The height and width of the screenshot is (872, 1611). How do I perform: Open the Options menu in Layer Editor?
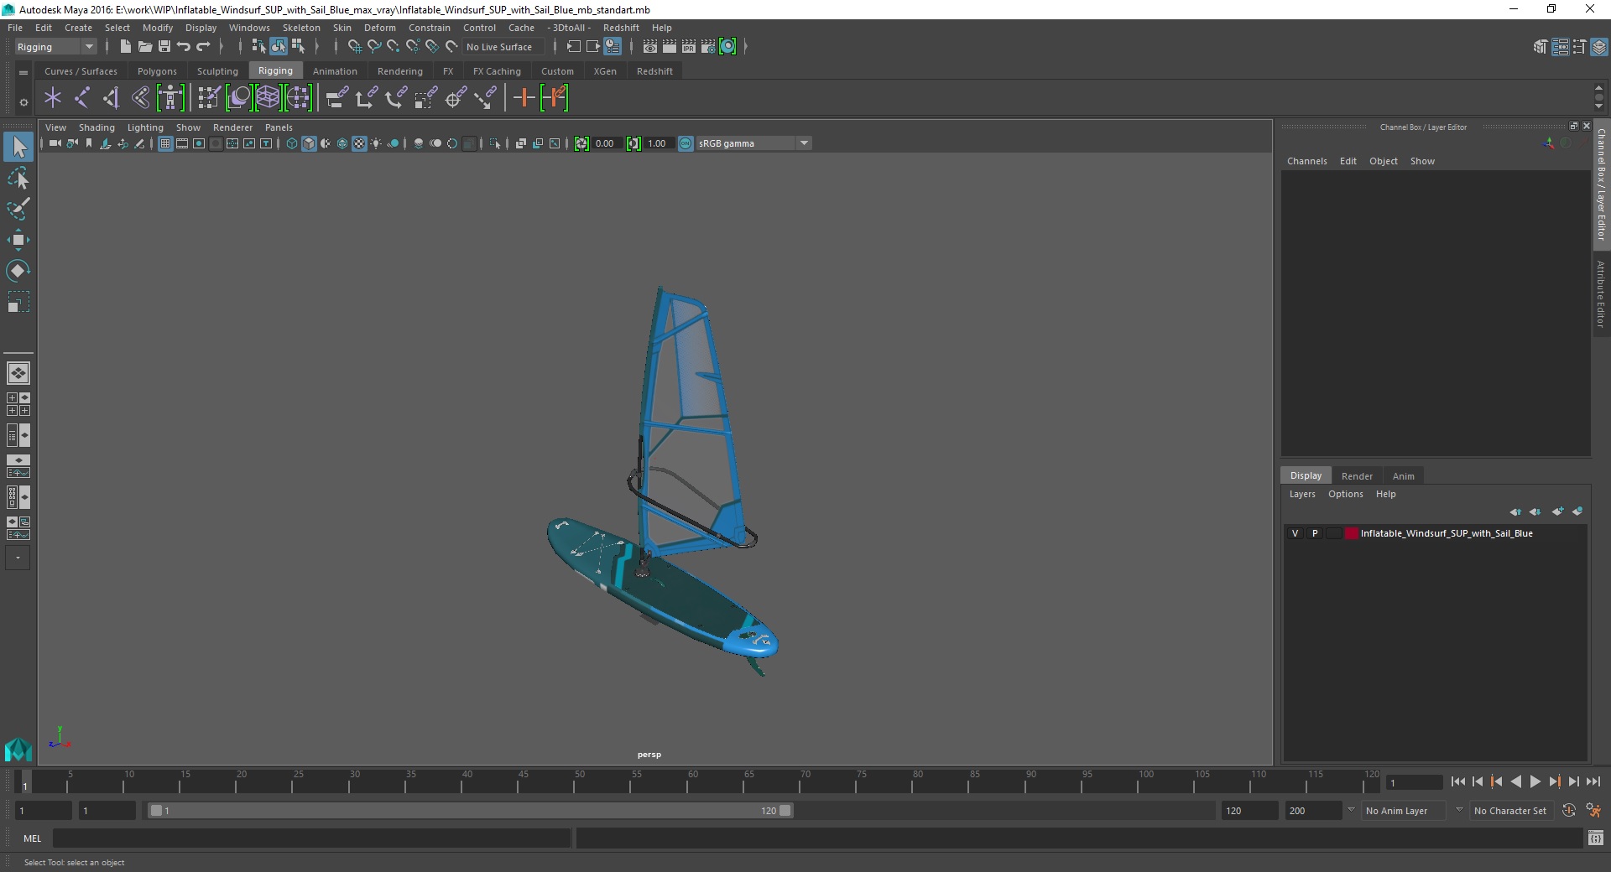tap(1345, 494)
